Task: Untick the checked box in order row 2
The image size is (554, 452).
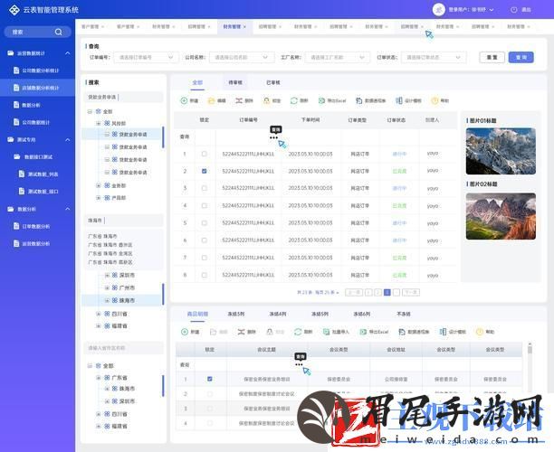Action: coord(205,171)
